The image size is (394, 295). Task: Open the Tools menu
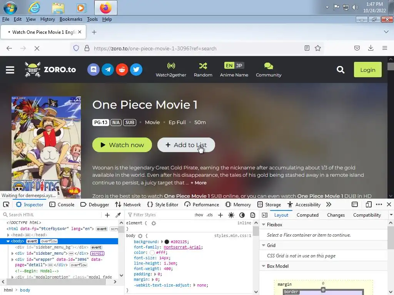92,19
